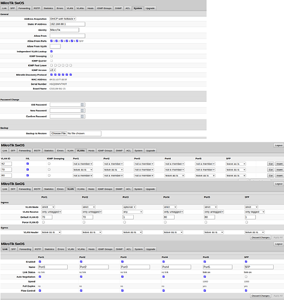The height and width of the screenshot is (300, 284).
Task: Click Cut for the VLAN 42 row
Action: [x=271, y=164]
